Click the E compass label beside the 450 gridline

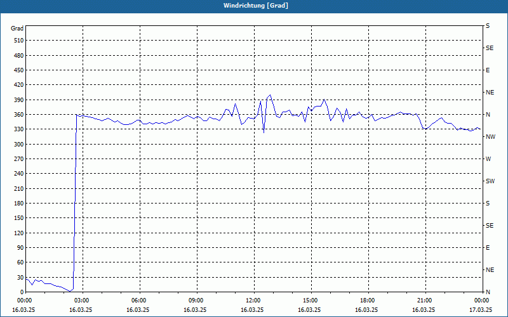(x=488, y=70)
